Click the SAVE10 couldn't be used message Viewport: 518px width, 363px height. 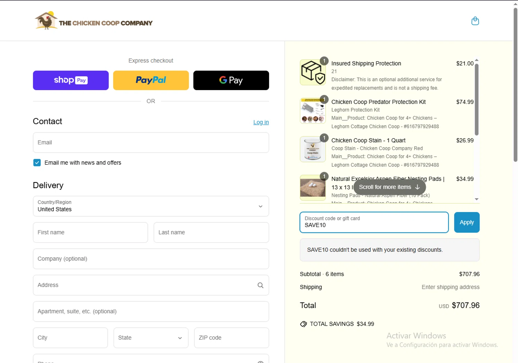click(x=390, y=250)
